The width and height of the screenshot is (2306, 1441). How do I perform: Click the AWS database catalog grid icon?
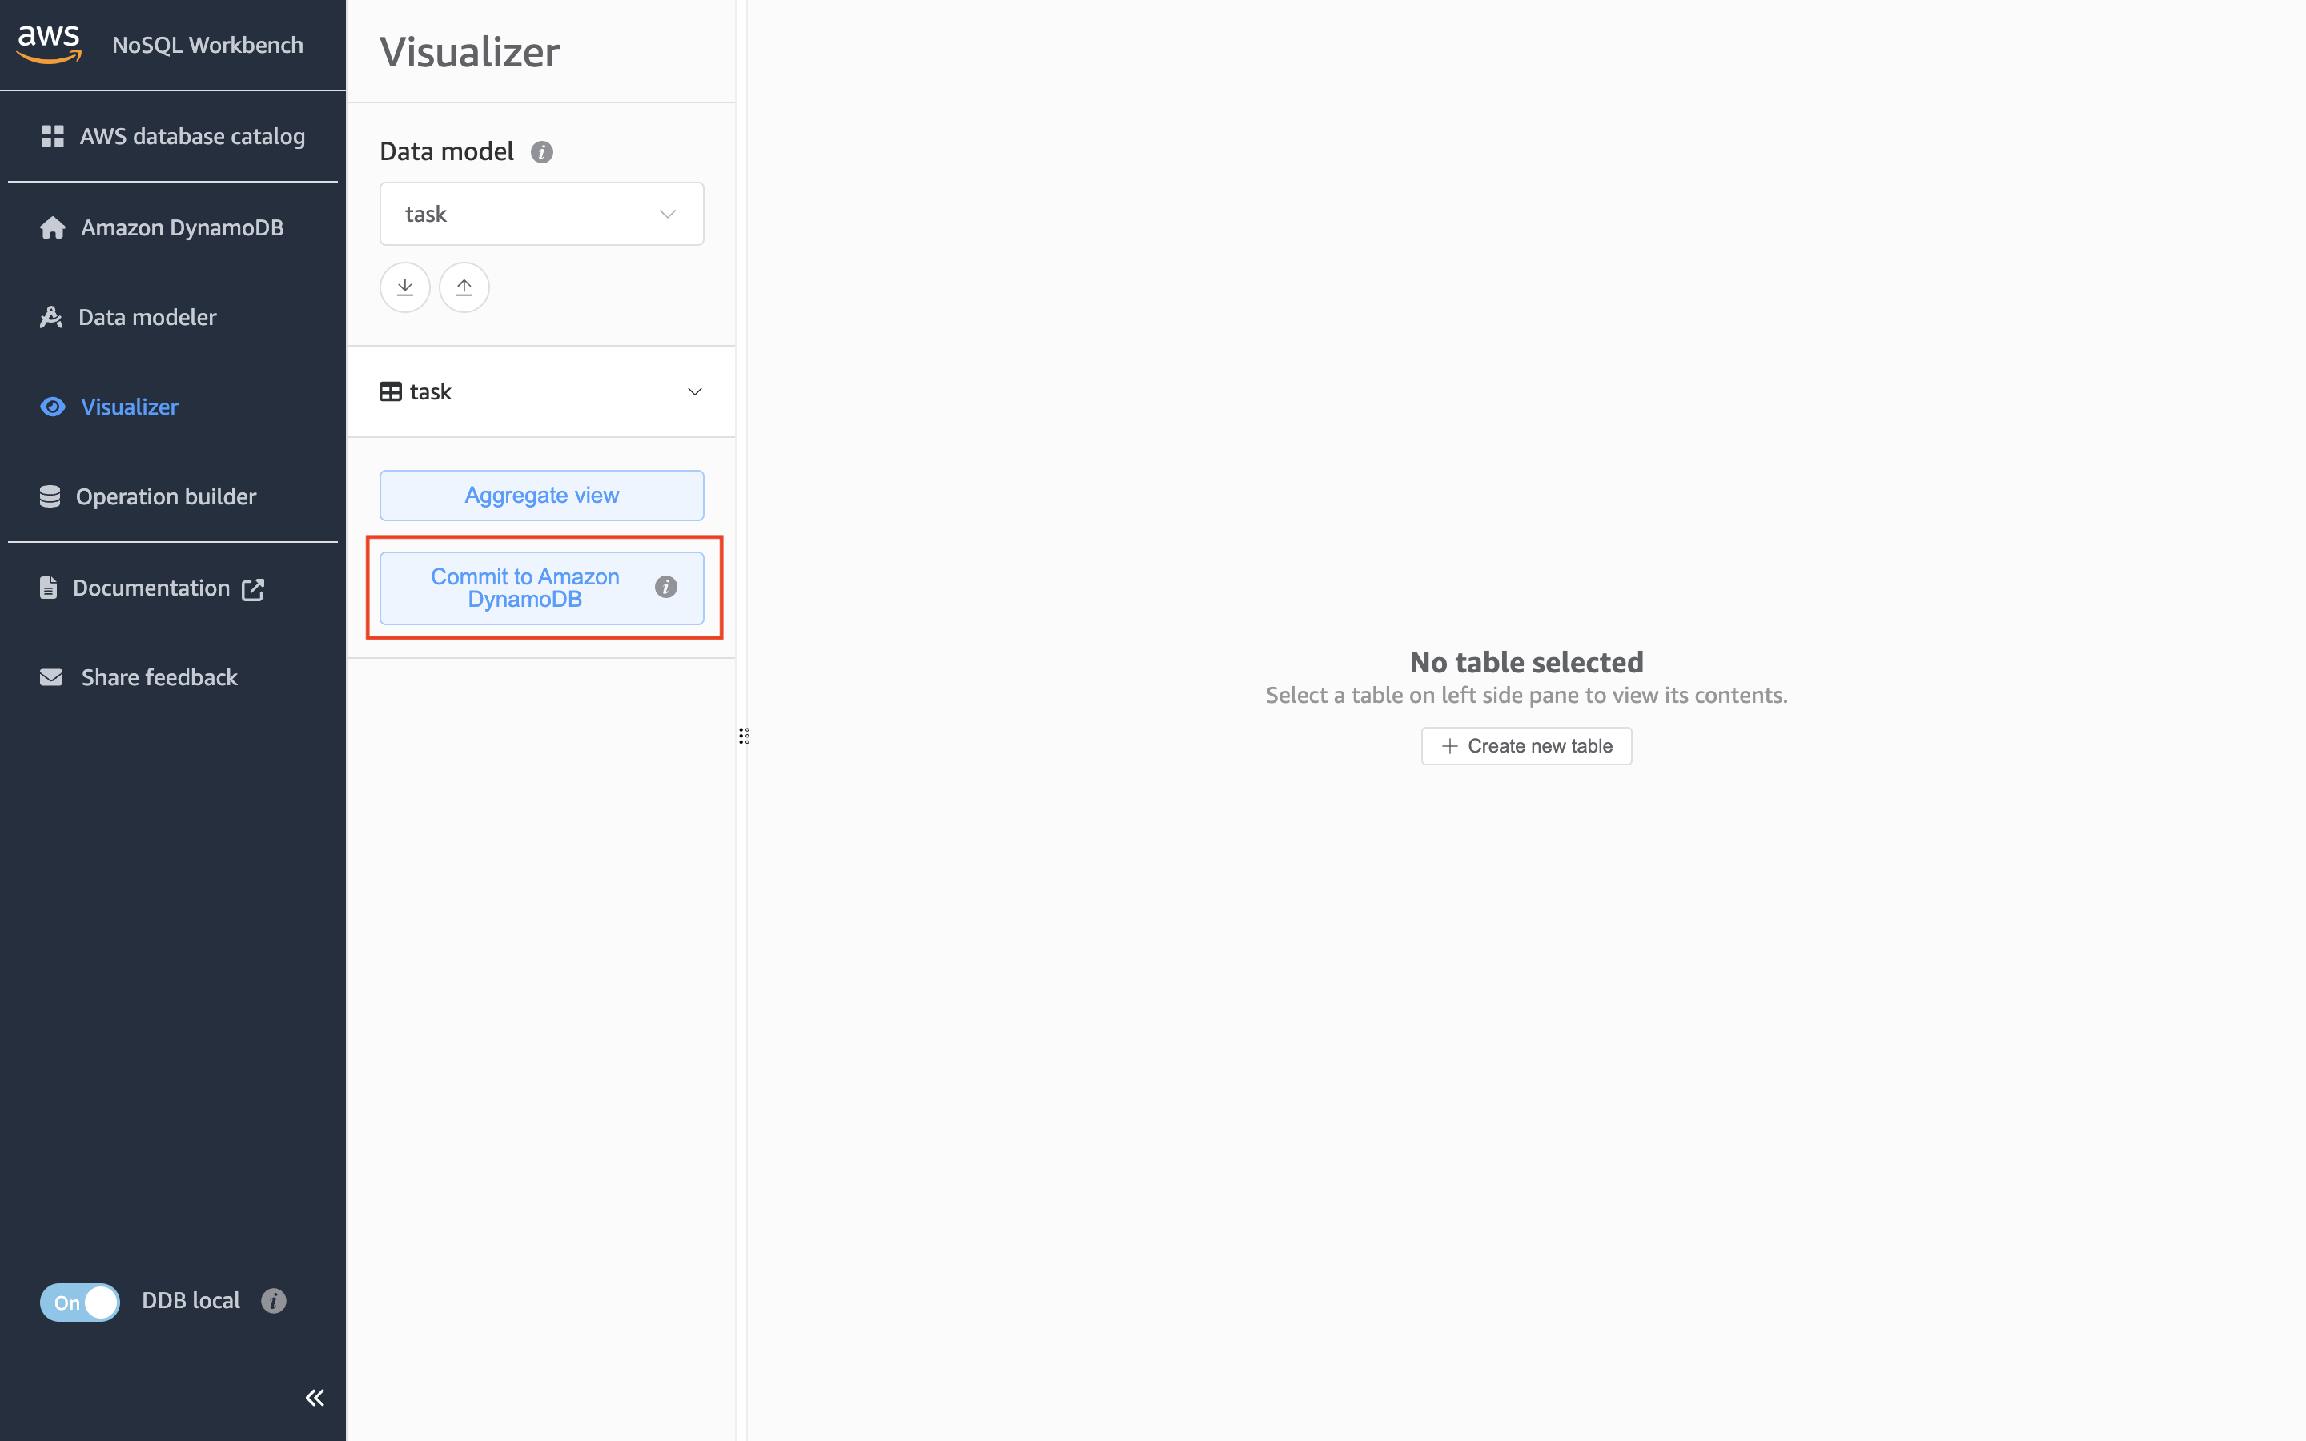click(x=54, y=136)
